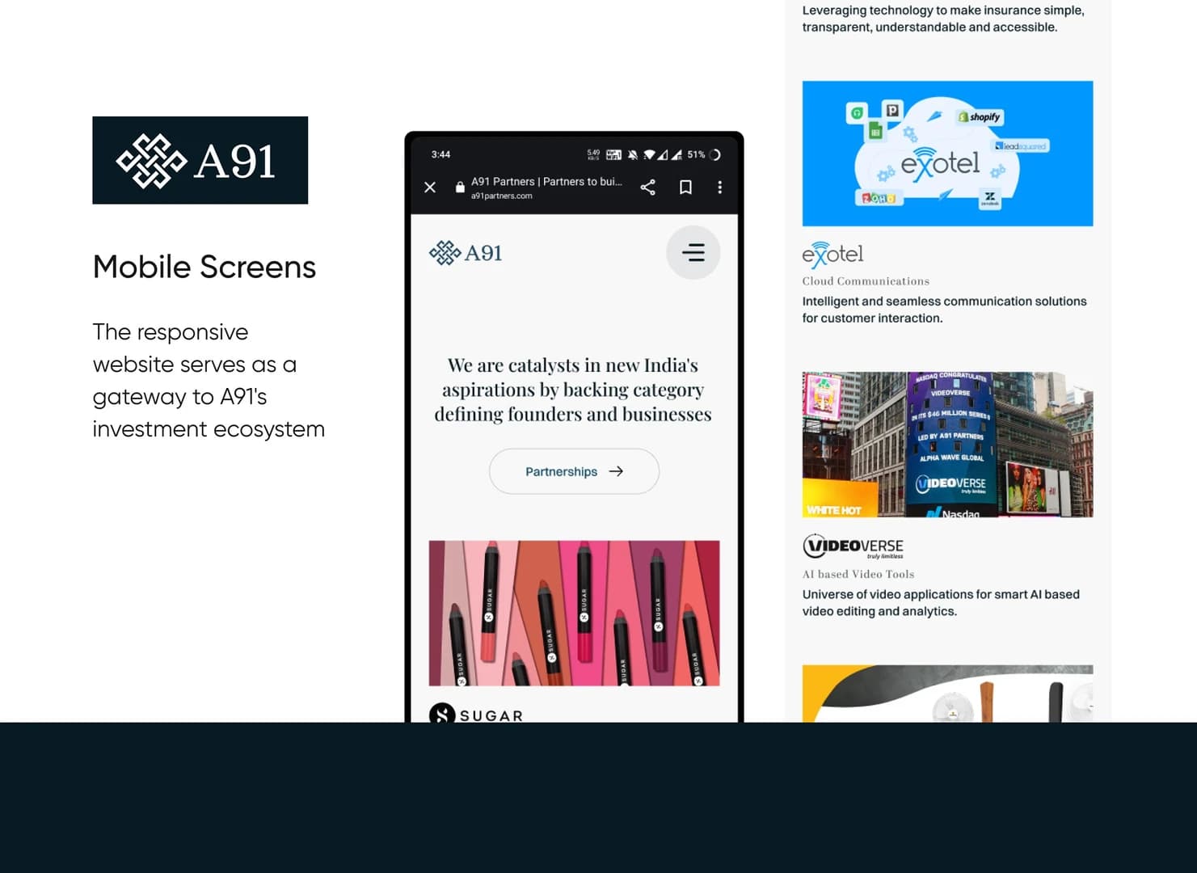Click the VoLTE/cast icon in status bar

[x=614, y=154]
